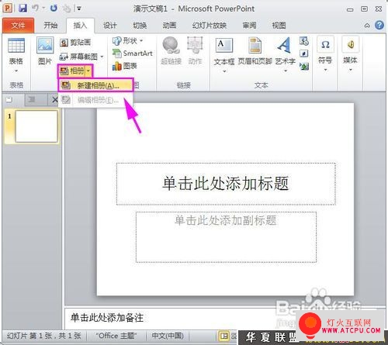Click the 艺术字 (WordArt) icon
This screenshot has width=388, height=345.
pyautogui.click(x=285, y=46)
